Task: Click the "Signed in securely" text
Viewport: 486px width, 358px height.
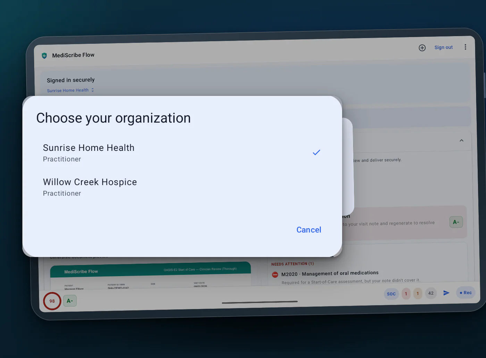Action: (71, 80)
